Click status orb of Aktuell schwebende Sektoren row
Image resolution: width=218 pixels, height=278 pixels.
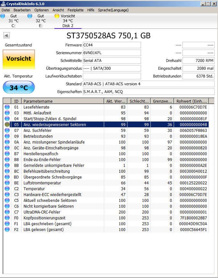pyautogui.click(x=7, y=200)
